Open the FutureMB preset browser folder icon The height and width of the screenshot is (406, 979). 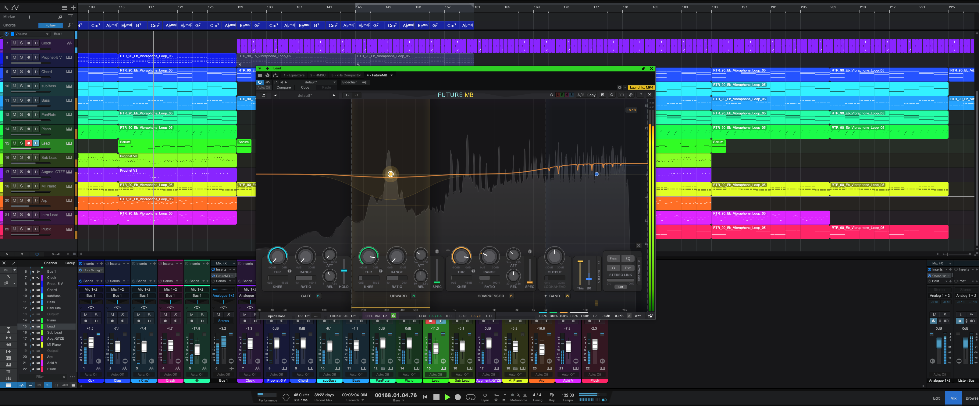click(263, 95)
